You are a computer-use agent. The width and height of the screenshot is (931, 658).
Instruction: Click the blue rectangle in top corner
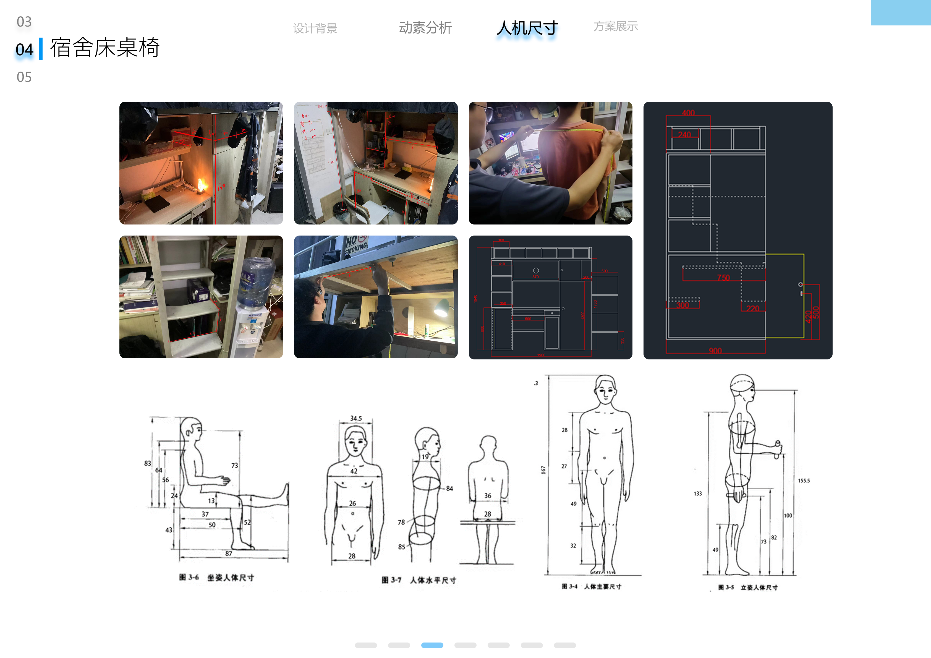(901, 12)
